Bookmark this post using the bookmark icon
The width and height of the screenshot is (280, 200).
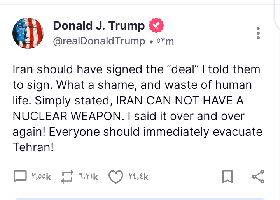pos(227,177)
